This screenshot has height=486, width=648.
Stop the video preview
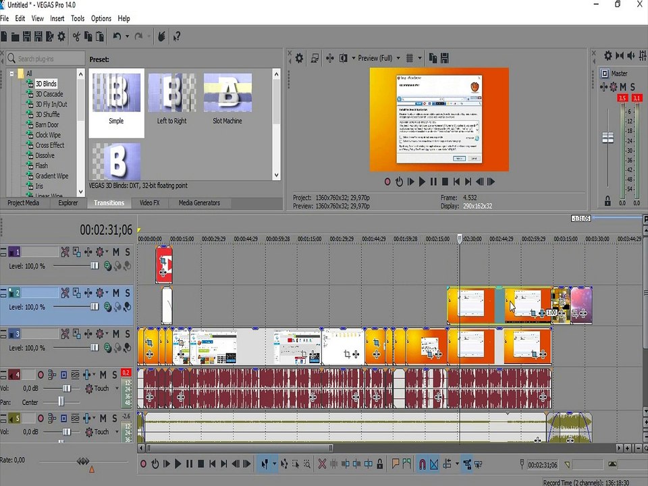(445, 182)
